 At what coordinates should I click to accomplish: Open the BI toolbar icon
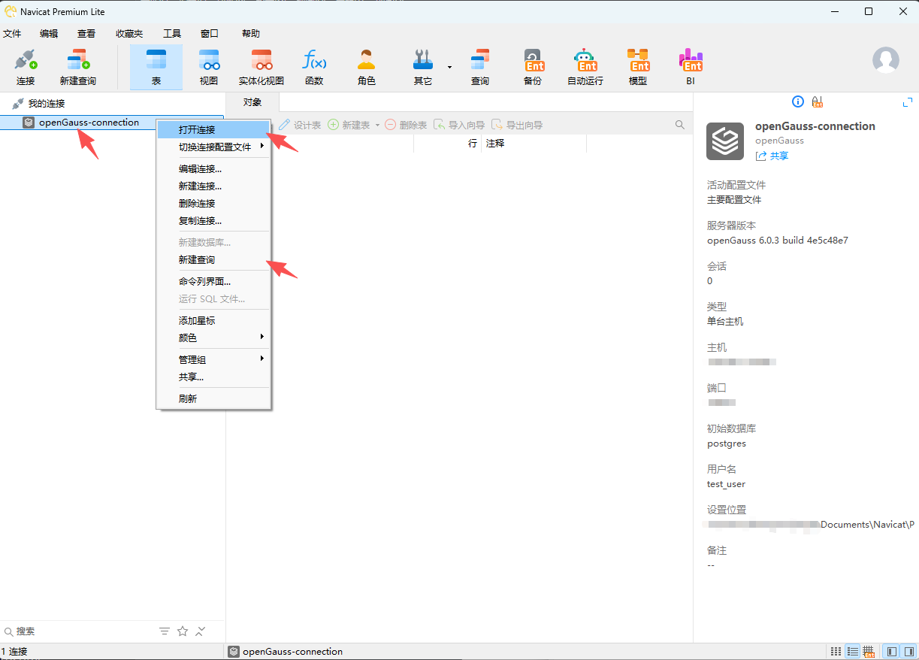(691, 68)
